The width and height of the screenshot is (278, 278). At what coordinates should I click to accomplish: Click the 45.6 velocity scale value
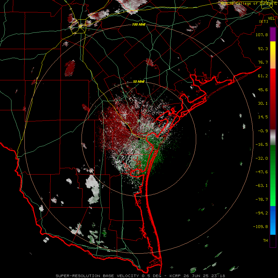(263, 90)
